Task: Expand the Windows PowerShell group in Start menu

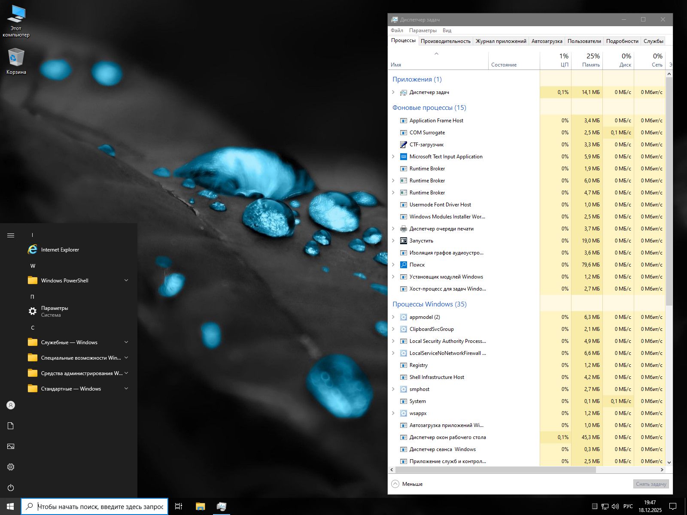Action: click(x=126, y=280)
